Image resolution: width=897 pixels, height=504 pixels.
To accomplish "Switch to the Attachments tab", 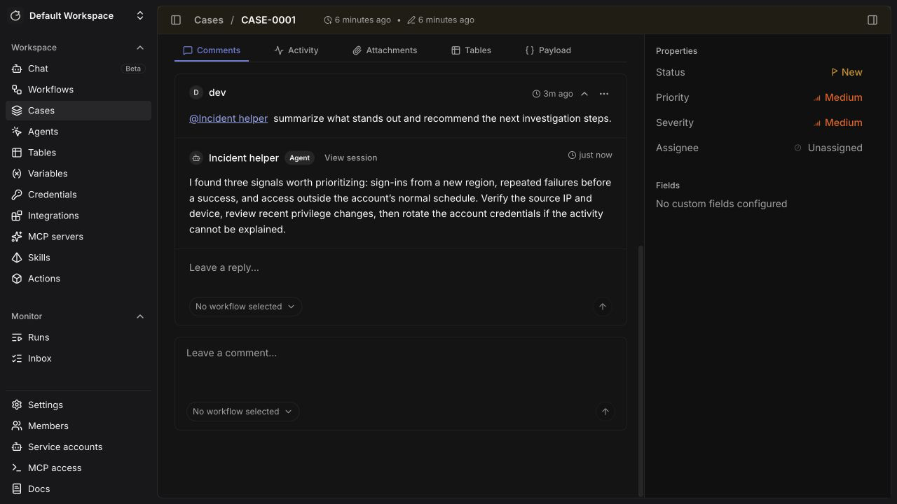I will click(x=385, y=50).
